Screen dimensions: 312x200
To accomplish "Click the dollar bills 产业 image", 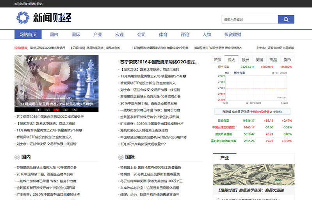I will pyautogui.click(x=253, y=175).
